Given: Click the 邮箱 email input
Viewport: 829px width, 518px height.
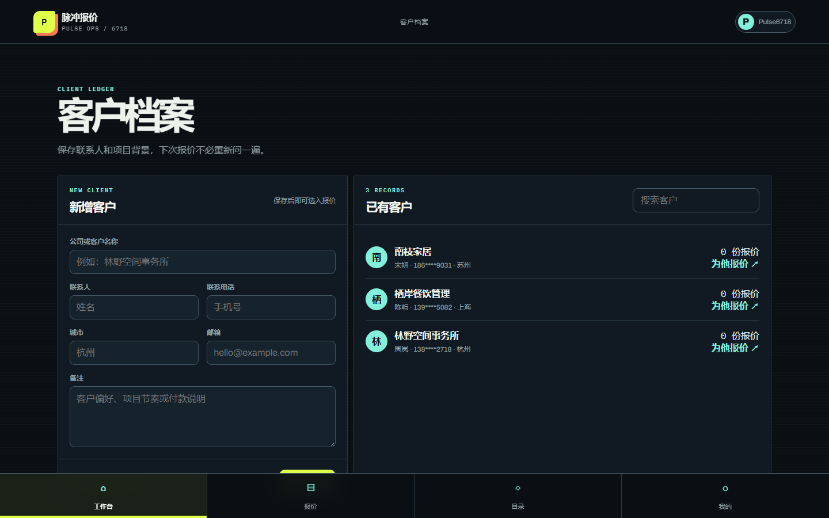Looking at the screenshot, I should coord(271,353).
